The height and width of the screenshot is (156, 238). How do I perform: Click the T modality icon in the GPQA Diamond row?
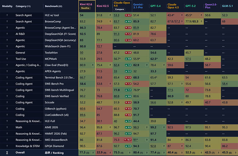[x=7, y=146]
